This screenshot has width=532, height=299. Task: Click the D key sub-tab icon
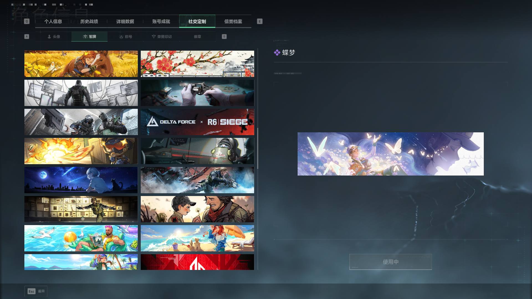[224, 37]
